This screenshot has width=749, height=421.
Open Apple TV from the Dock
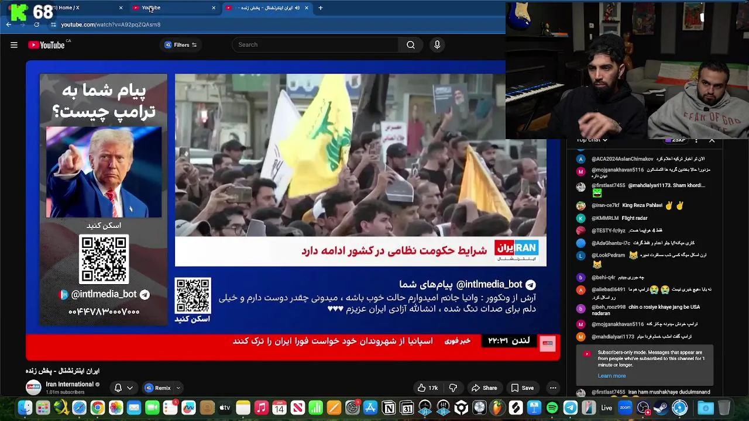225,408
